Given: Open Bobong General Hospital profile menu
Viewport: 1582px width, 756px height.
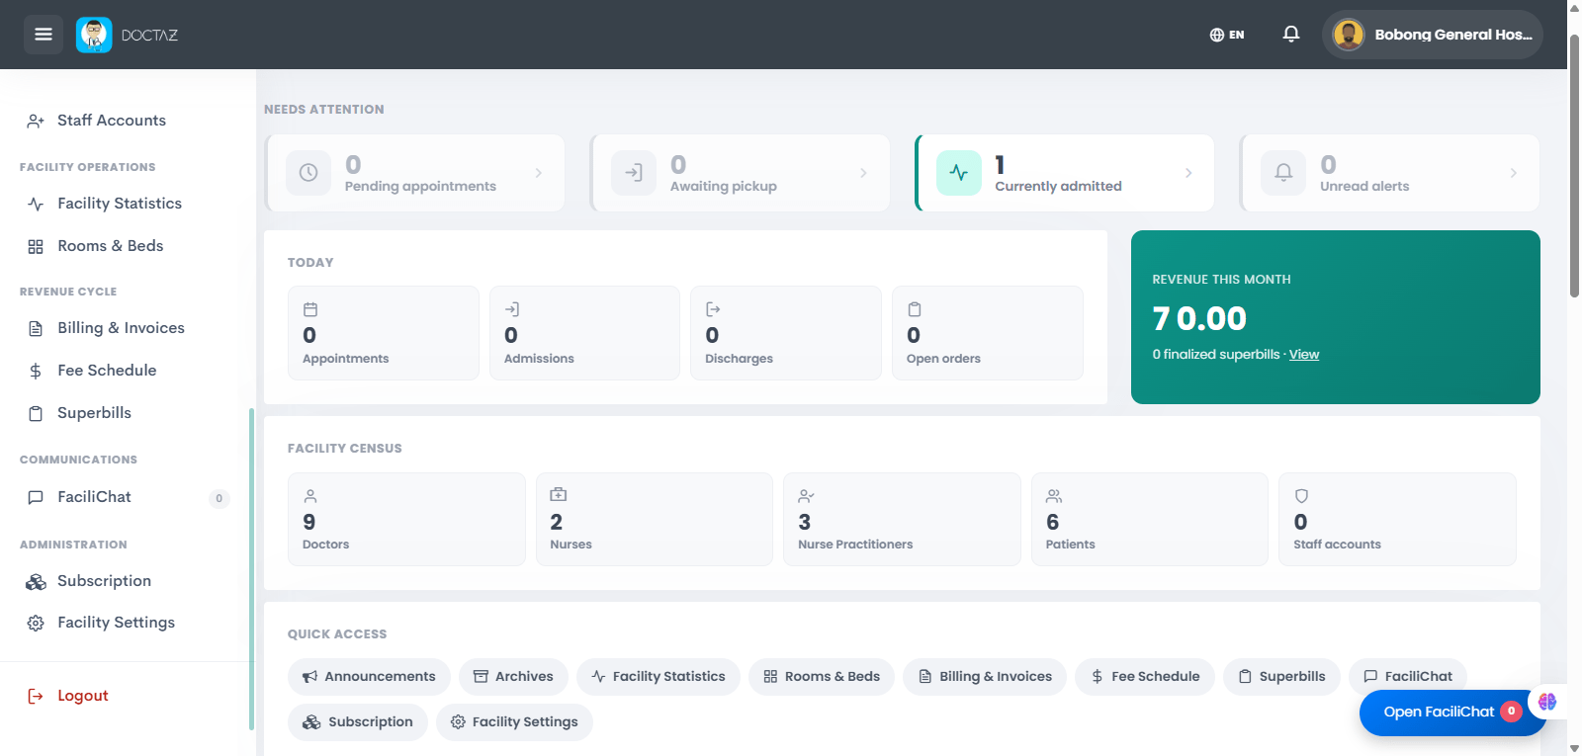Looking at the screenshot, I should tap(1433, 35).
